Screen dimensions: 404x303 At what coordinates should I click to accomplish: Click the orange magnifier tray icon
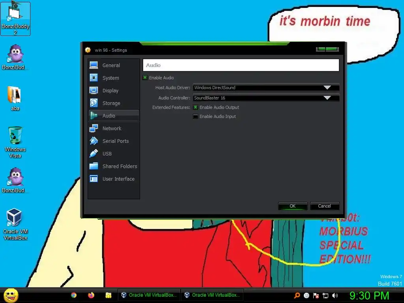click(297, 296)
